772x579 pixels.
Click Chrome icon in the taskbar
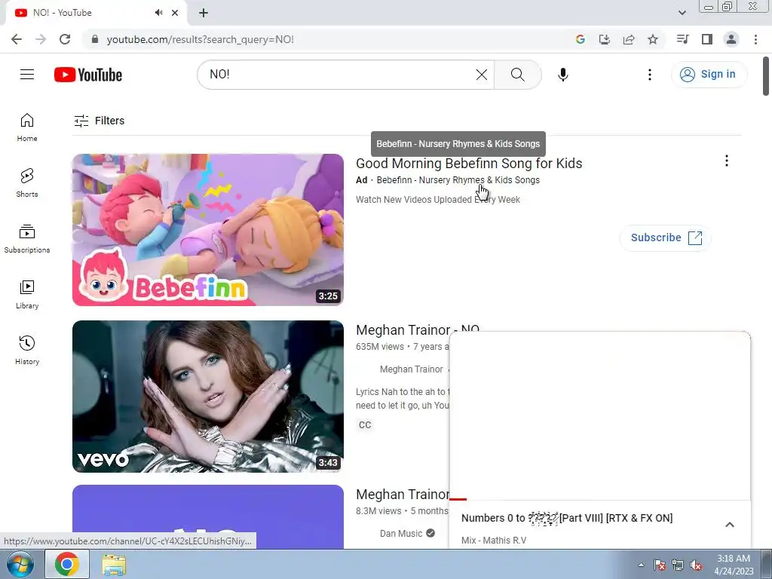click(x=67, y=564)
